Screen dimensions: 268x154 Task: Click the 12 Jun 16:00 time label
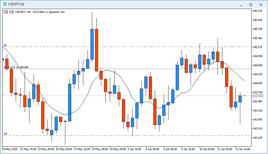click(243, 149)
